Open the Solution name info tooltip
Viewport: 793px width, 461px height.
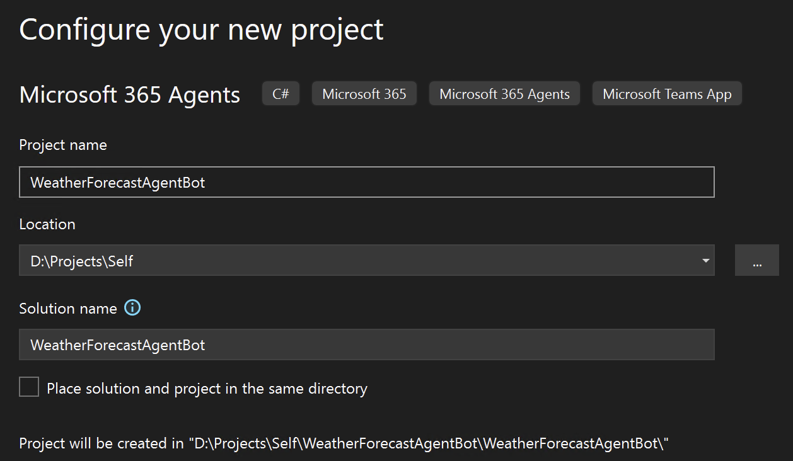[x=132, y=307]
